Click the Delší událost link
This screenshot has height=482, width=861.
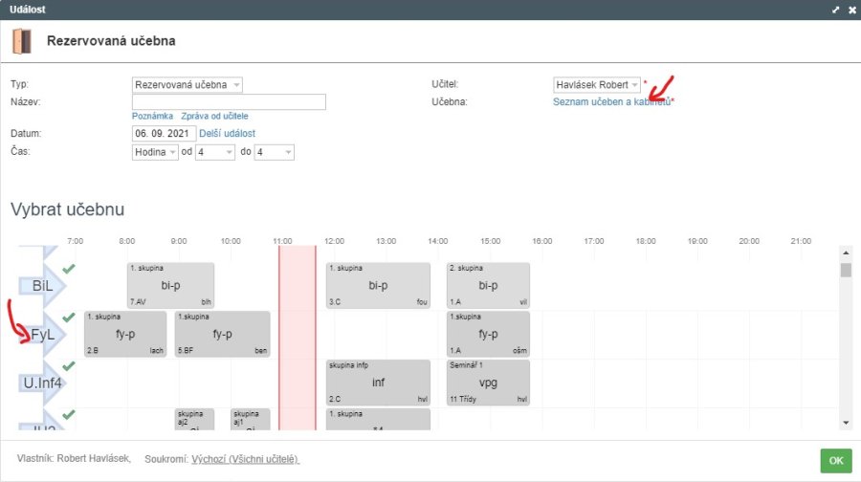(228, 133)
